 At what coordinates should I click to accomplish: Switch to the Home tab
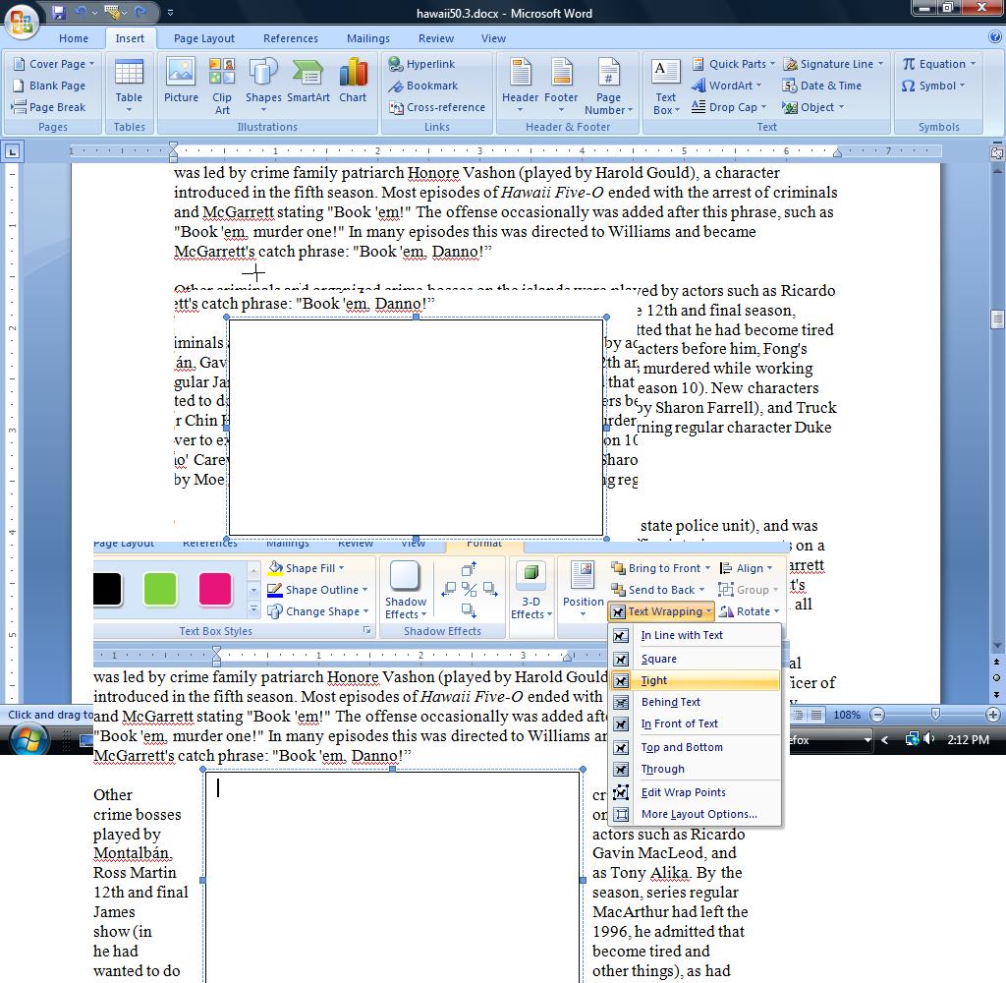(74, 38)
